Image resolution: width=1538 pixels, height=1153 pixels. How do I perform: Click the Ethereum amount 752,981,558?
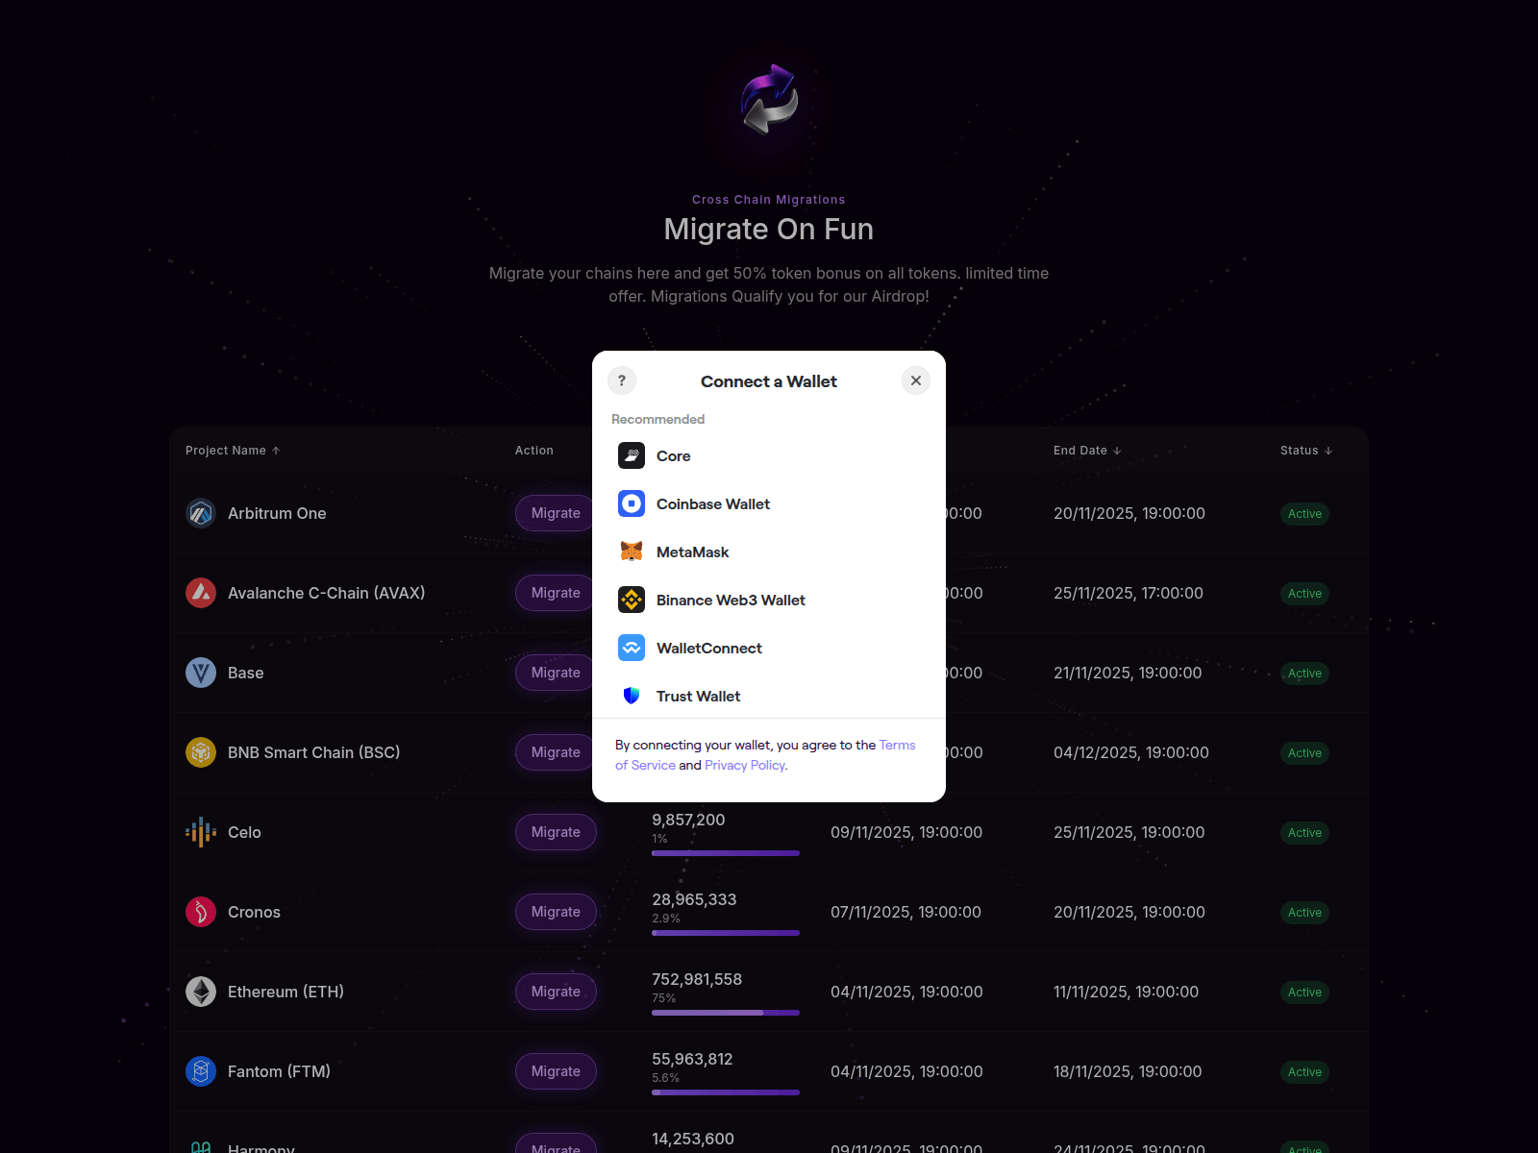(697, 979)
